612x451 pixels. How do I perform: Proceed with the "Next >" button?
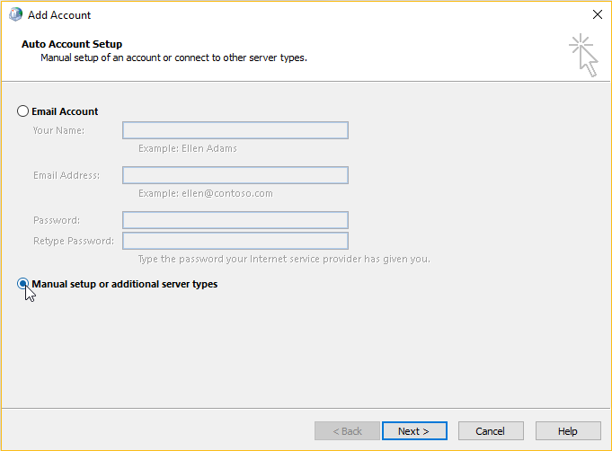[414, 431]
